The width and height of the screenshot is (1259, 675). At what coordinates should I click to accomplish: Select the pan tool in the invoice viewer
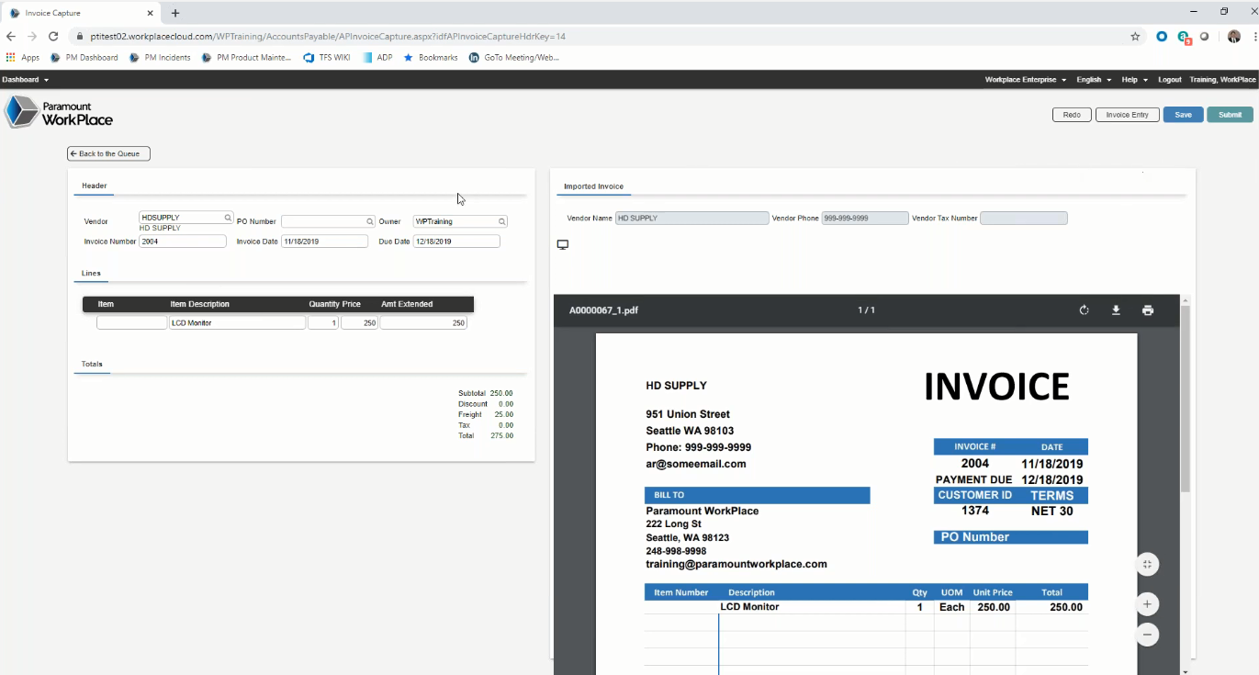[1147, 564]
